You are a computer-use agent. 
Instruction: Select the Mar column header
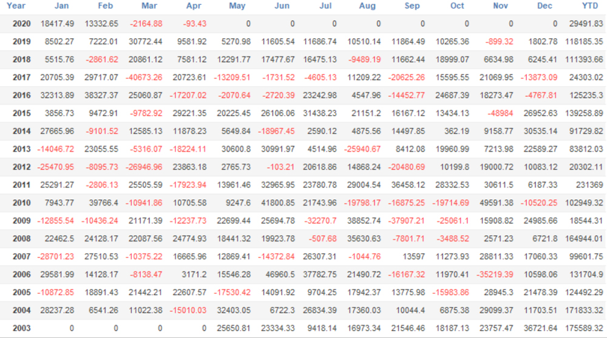tap(149, 6)
